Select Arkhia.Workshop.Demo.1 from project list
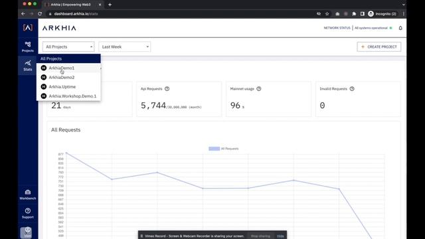The width and height of the screenshot is (425, 239). 68,96
